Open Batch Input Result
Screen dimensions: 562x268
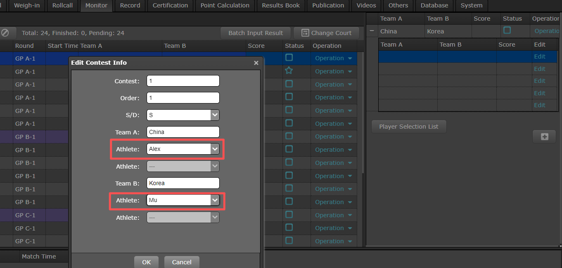pos(256,33)
